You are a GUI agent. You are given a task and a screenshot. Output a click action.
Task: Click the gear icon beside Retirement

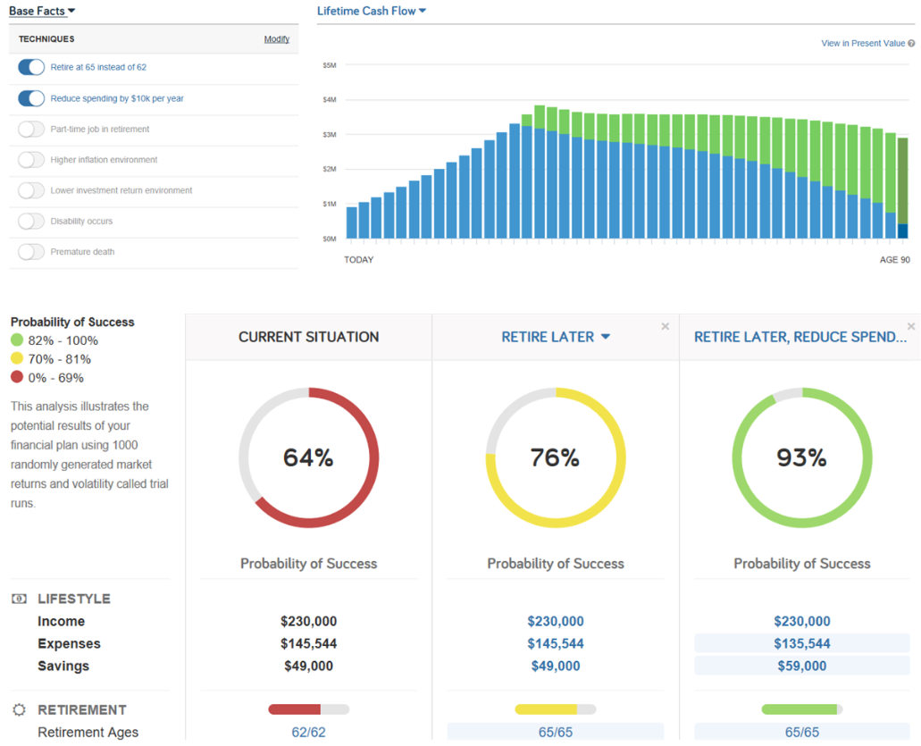[x=19, y=709]
